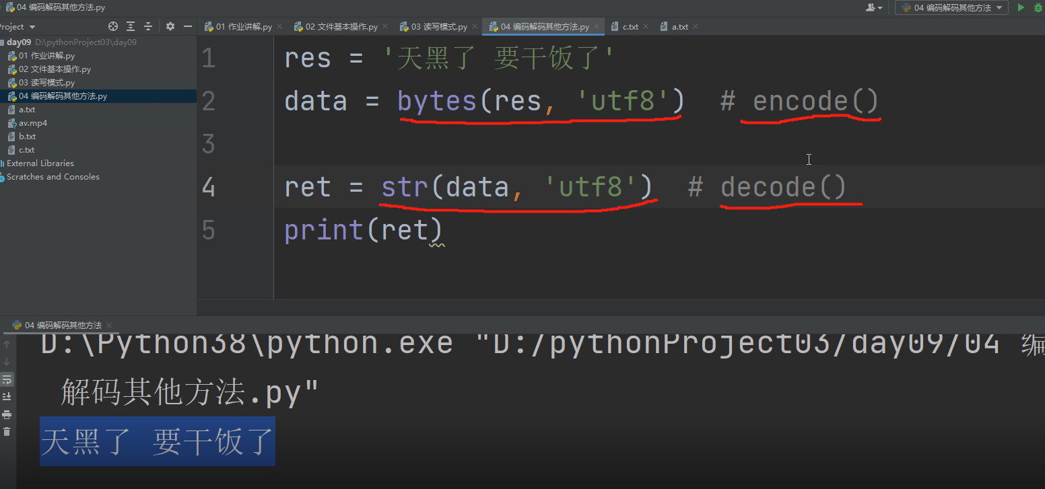
Task: Select a.txt in project tree
Action: [x=27, y=110]
